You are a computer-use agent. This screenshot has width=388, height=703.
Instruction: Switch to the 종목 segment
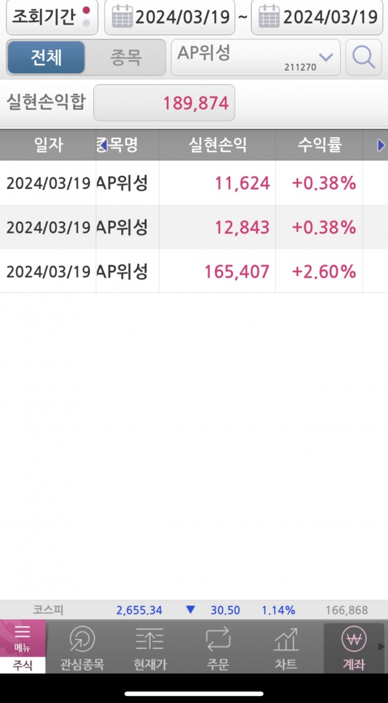tap(124, 58)
